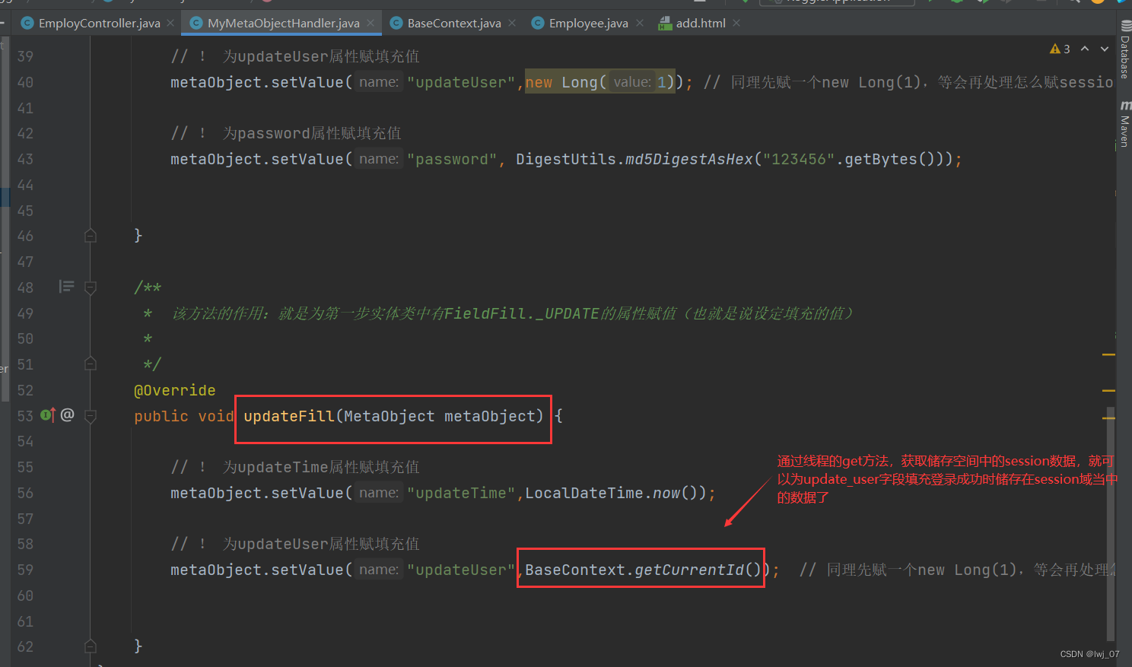Click DigestUtils on line 43
The width and height of the screenshot is (1132, 667).
coord(566,159)
